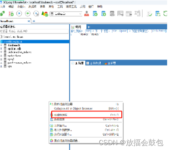Click the gray schema designer toolbar icon

(x=121, y=14)
